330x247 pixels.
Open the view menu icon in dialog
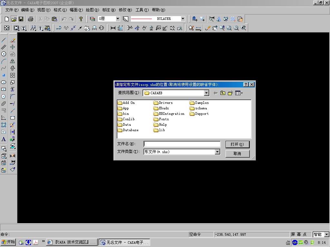click(239, 93)
